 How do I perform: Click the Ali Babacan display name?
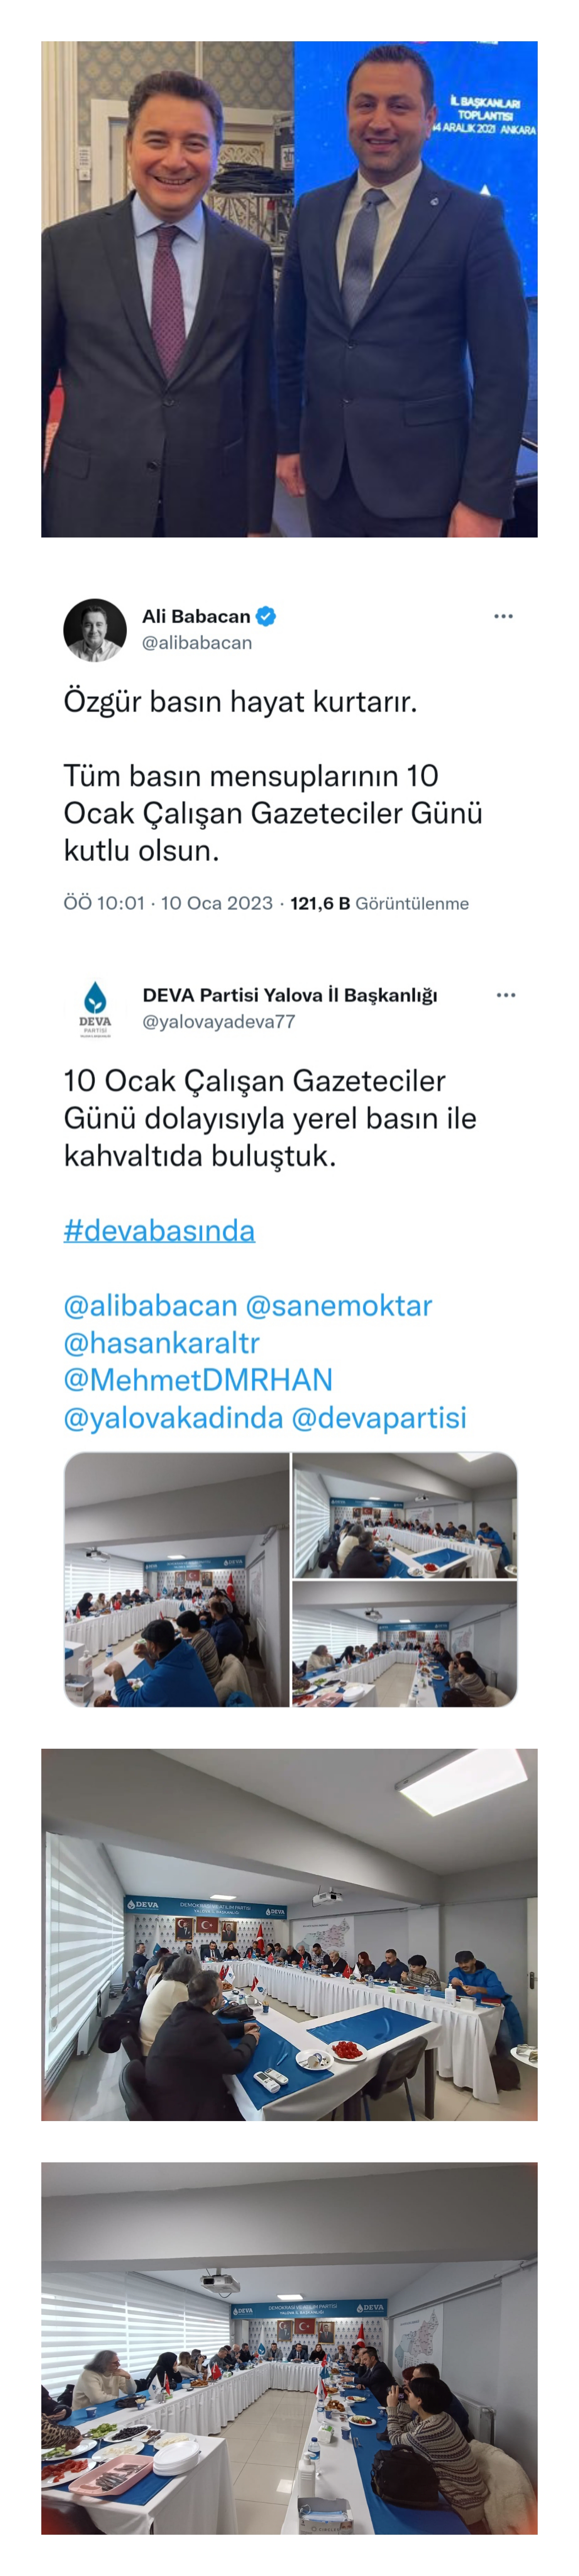tap(196, 616)
